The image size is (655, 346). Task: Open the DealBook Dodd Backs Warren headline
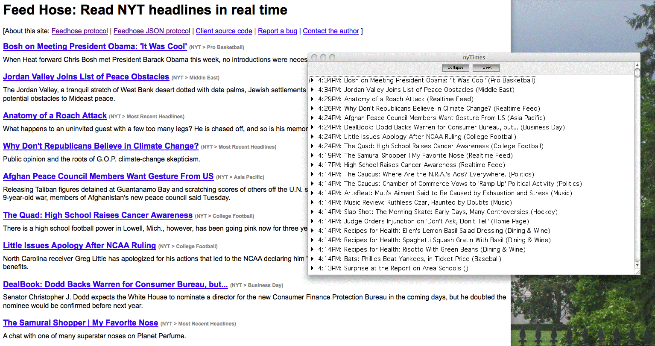pyautogui.click(x=115, y=284)
